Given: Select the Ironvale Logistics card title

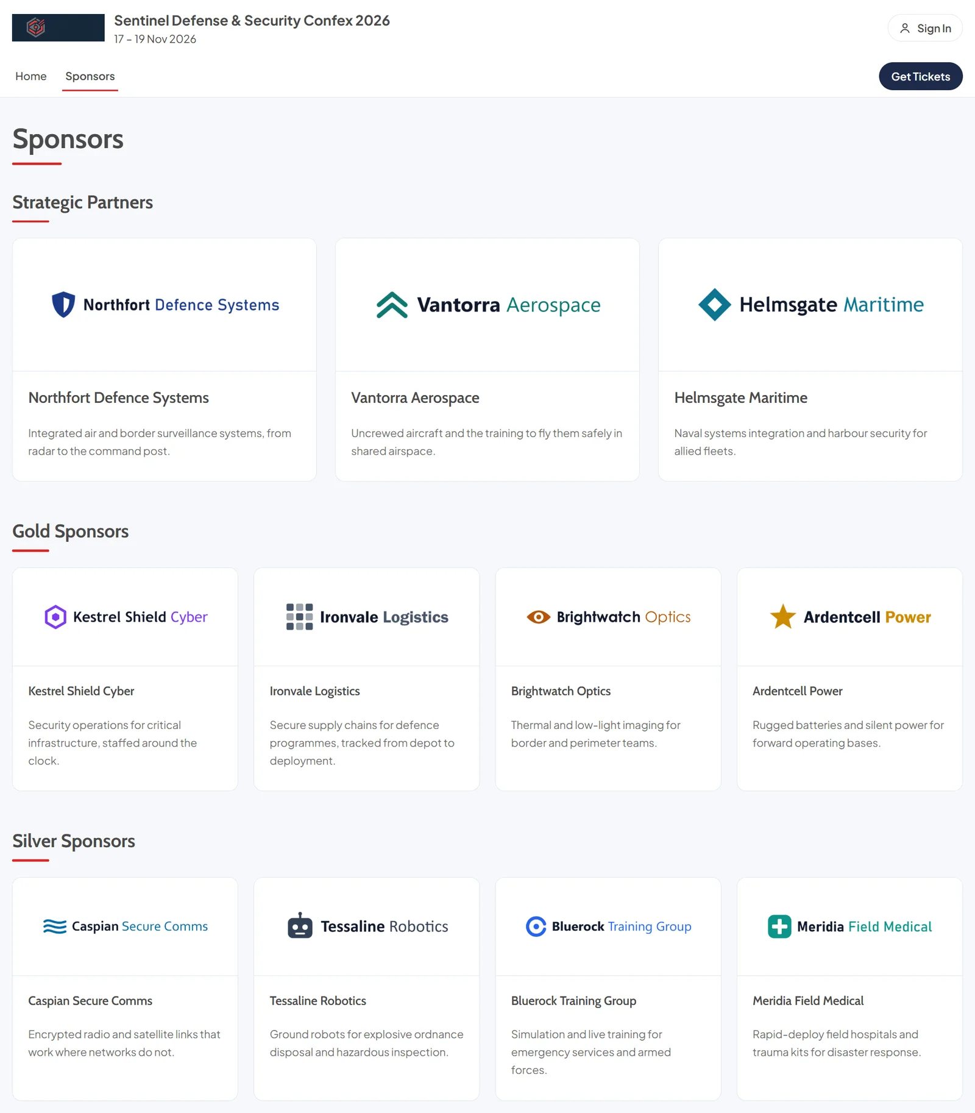Looking at the screenshot, I should [314, 691].
